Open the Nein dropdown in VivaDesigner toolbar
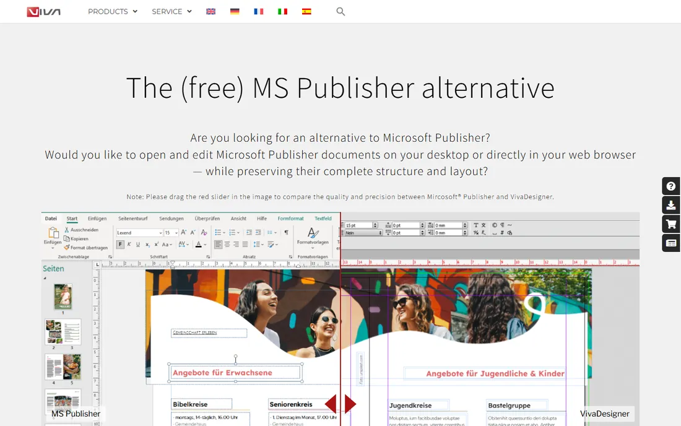This screenshot has height=426, width=681. click(363, 233)
